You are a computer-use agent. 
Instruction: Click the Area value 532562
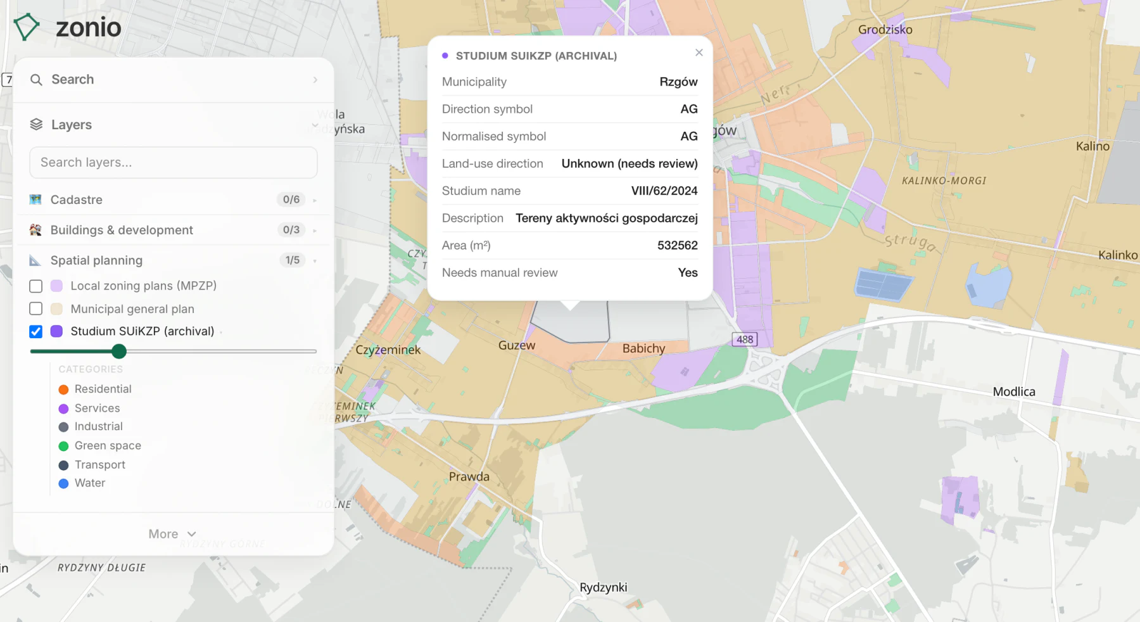(x=678, y=246)
